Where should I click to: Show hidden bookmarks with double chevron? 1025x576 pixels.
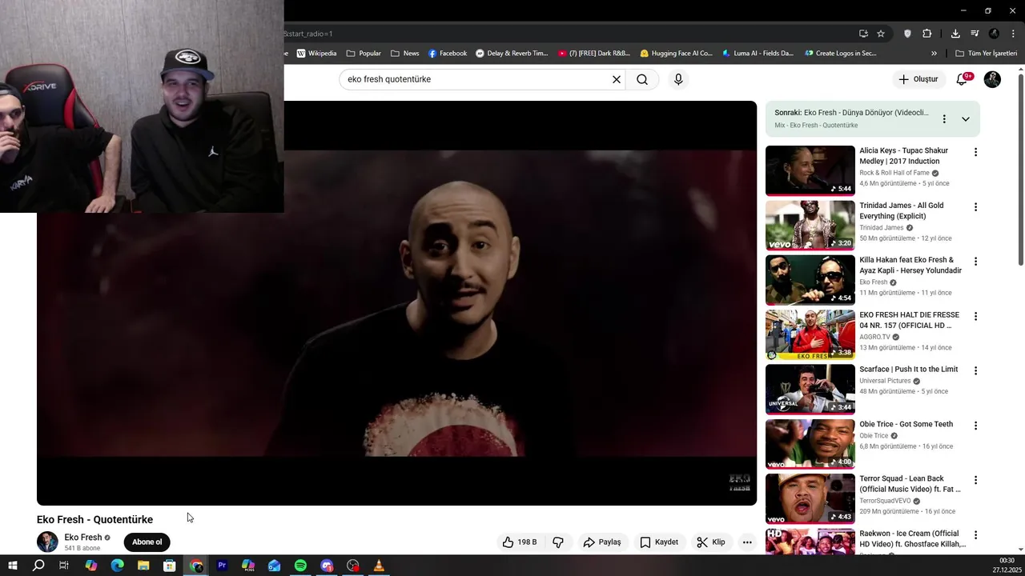[x=934, y=54]
